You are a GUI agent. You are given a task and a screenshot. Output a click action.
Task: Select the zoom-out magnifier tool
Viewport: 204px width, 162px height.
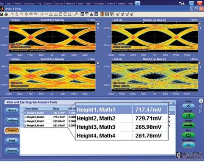point(22,14)
